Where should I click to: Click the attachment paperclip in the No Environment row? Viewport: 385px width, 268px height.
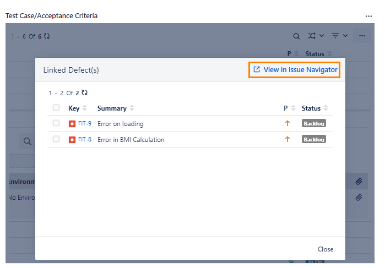pos(359,198)
